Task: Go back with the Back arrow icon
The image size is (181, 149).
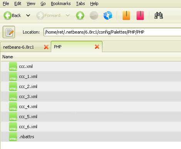Action: click(8, 15)
